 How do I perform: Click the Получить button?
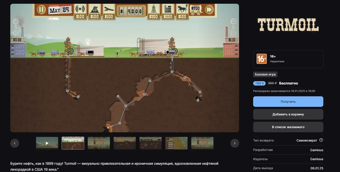288,101
